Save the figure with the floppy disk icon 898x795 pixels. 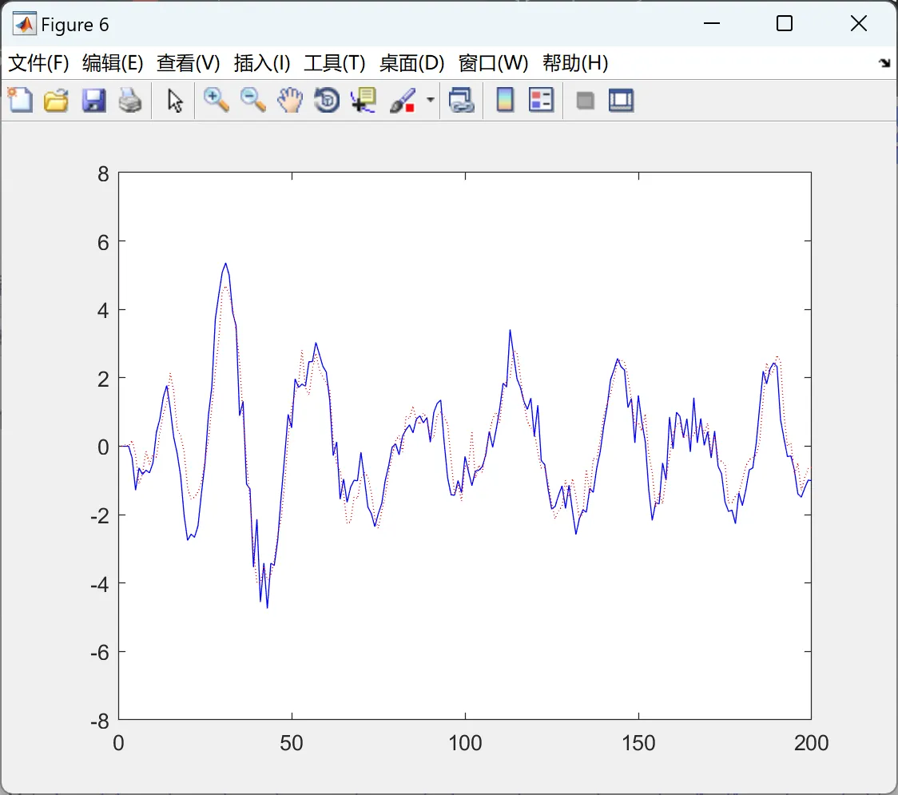point(93,100)
